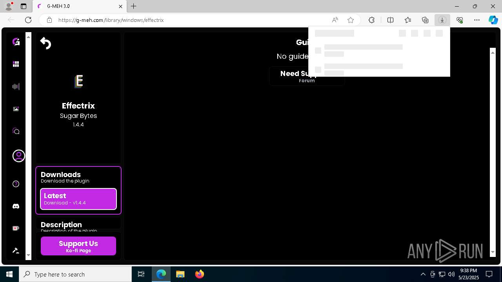The image size is (502, 282).
Task: Click the Sugar Bytes developer name
Action: click(78, 116)
